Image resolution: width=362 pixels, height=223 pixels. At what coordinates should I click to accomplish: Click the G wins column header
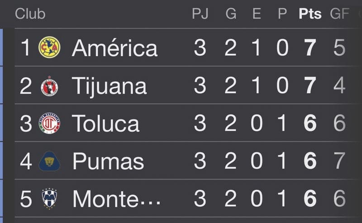coord(231,14)
